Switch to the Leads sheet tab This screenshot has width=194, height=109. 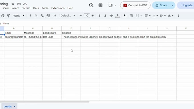[x=7, y=106]
